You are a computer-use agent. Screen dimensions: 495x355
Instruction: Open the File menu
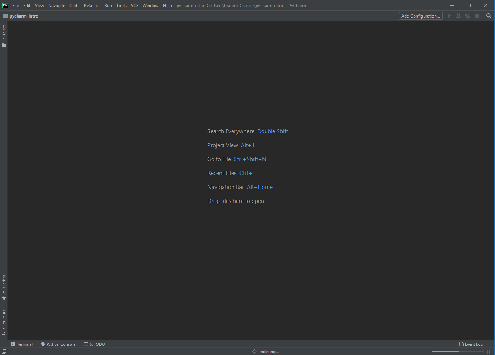click(x=15, y=5)
